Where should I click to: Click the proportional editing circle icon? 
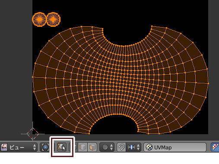pyautogui.click(x=105, y=147)
